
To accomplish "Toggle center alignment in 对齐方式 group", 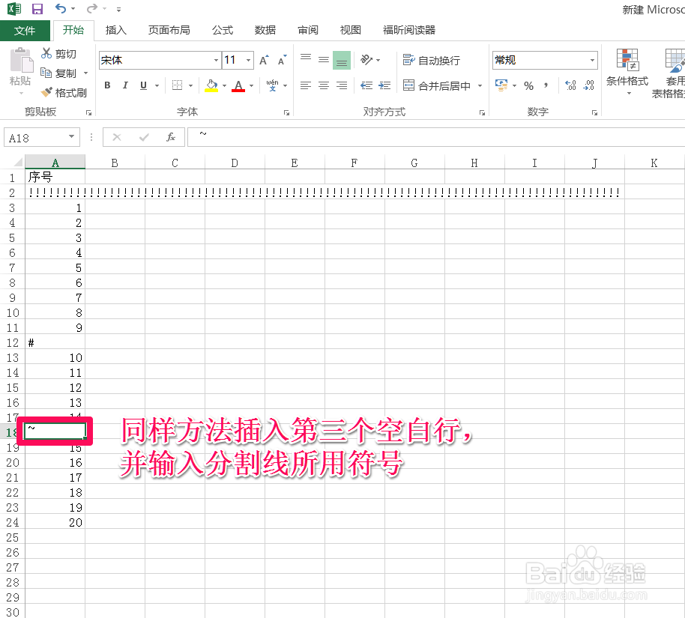I will 323,85.
